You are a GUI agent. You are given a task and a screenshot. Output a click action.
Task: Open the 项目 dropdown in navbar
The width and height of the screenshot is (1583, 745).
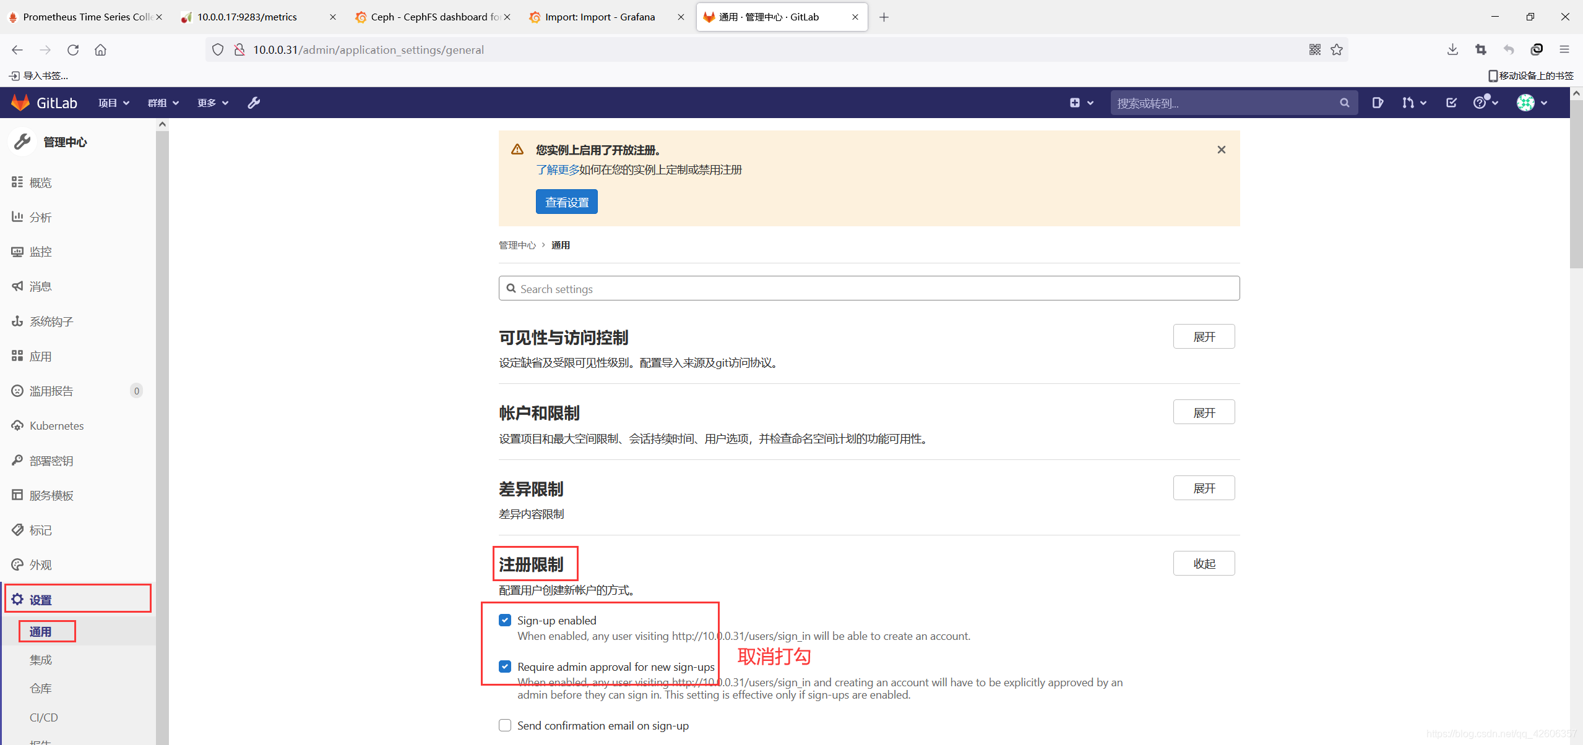(x=113, y=103)
